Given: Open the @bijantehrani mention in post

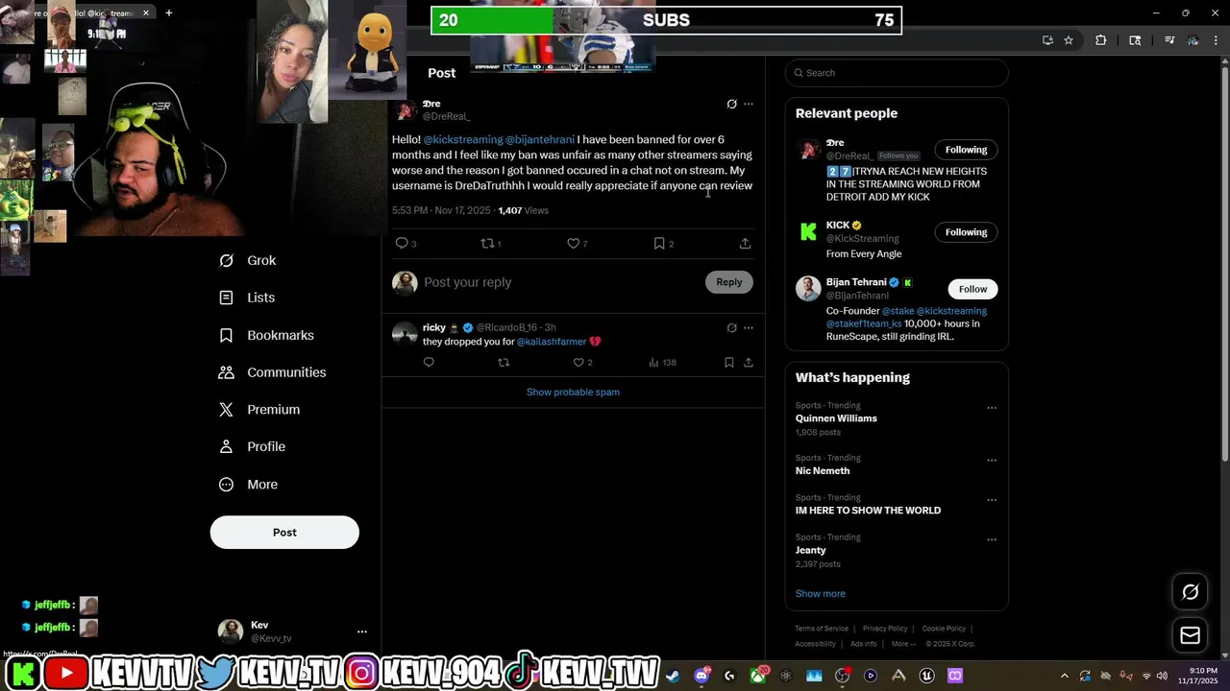Looking at the screenshot, I should tap(540, 140).
